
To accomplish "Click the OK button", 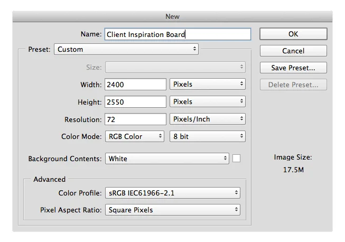I will pyautogui.click(x=293, y=34).
